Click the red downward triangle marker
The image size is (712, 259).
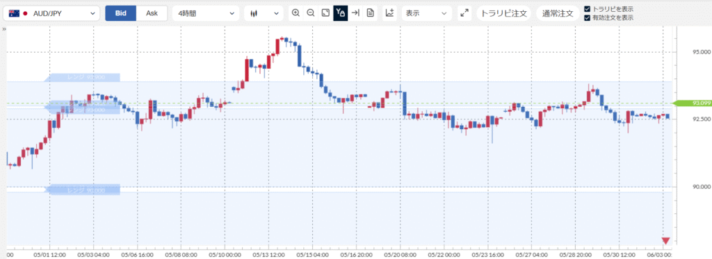pyautogui.click(x=665, y=241)
